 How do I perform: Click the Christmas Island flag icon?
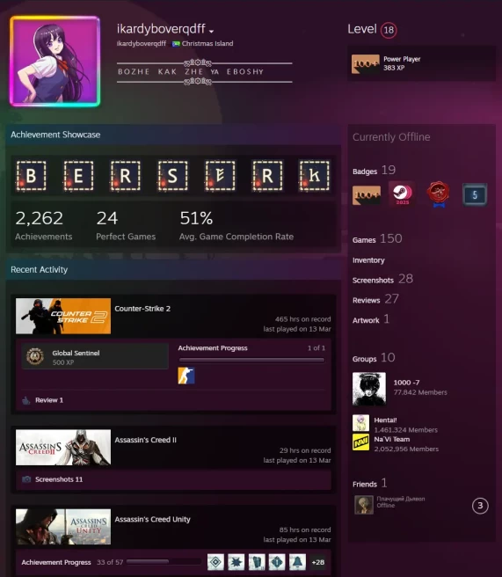click(x=176, y=43)
